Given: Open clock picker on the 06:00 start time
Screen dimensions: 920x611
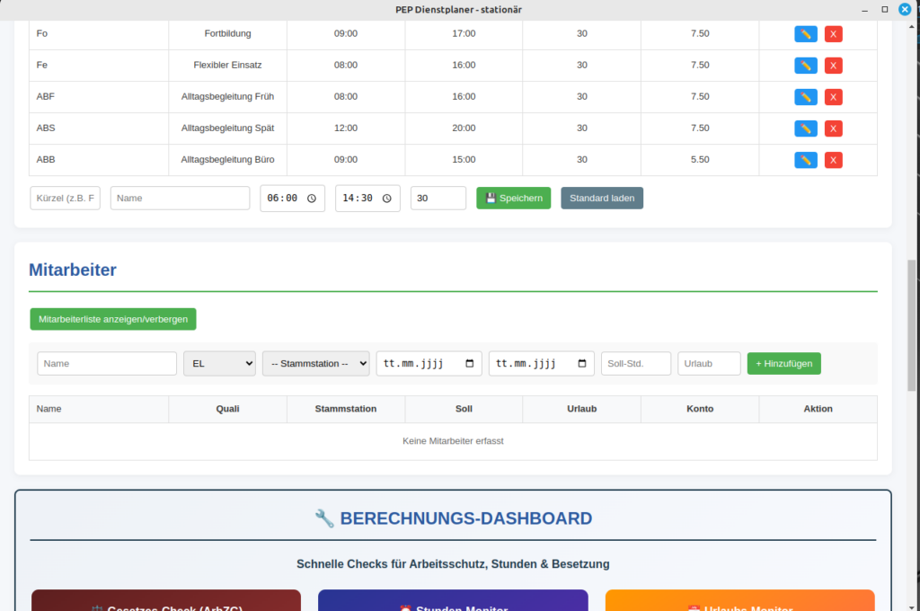Looking at the screenshot, I should coord(312,199).
